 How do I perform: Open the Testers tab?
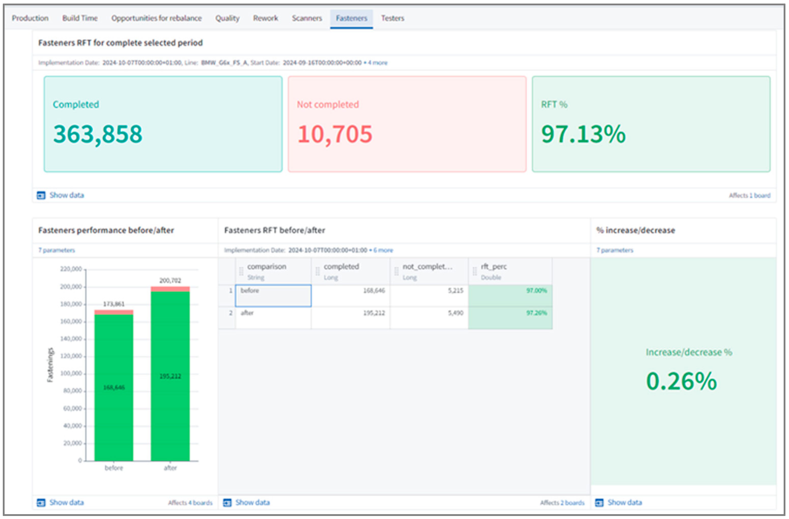pos(392,18)
